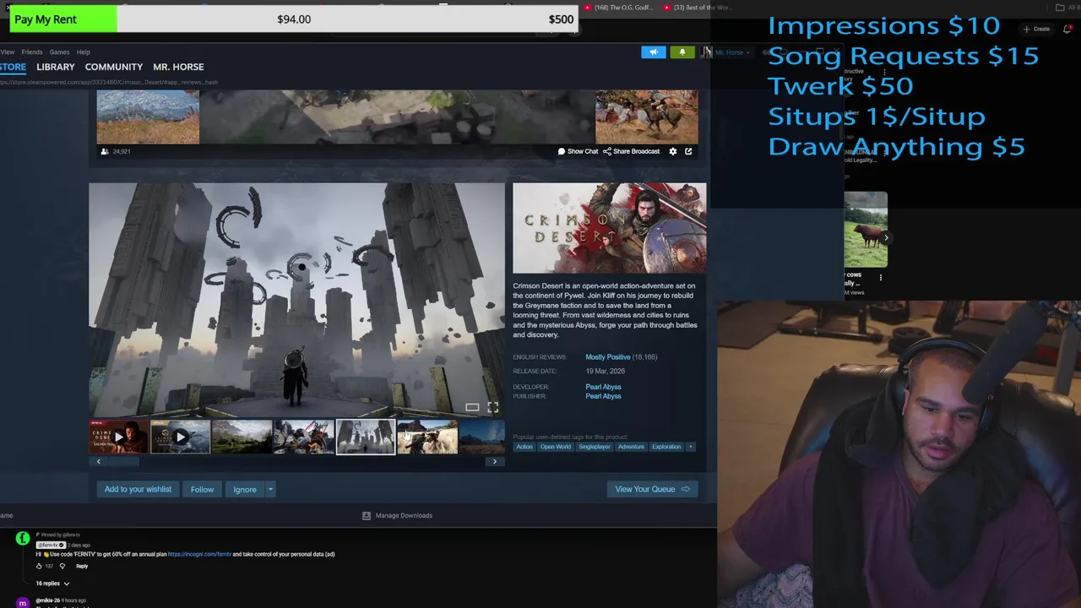Open the cows video thumbnail in YouTube
Viewport: 1081px width, 608px height.
click(866, 229)
